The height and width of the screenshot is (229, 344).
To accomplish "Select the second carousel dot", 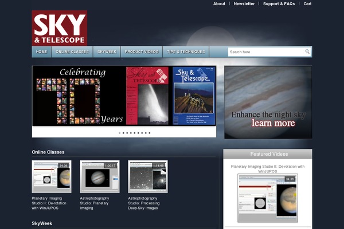I will [123, 133].
